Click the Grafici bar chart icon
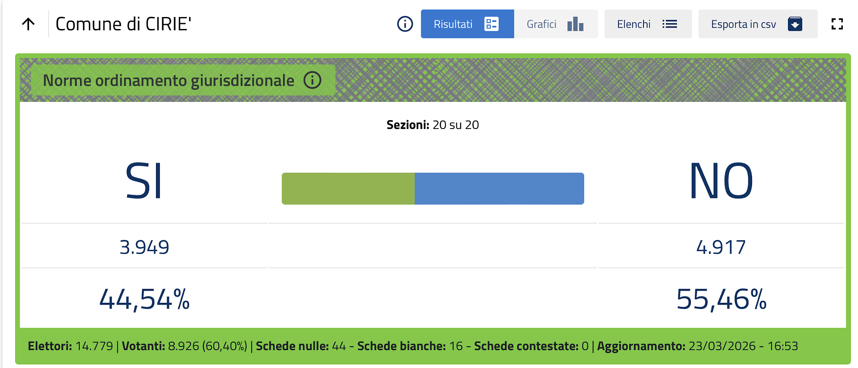 tap(575, 24)
